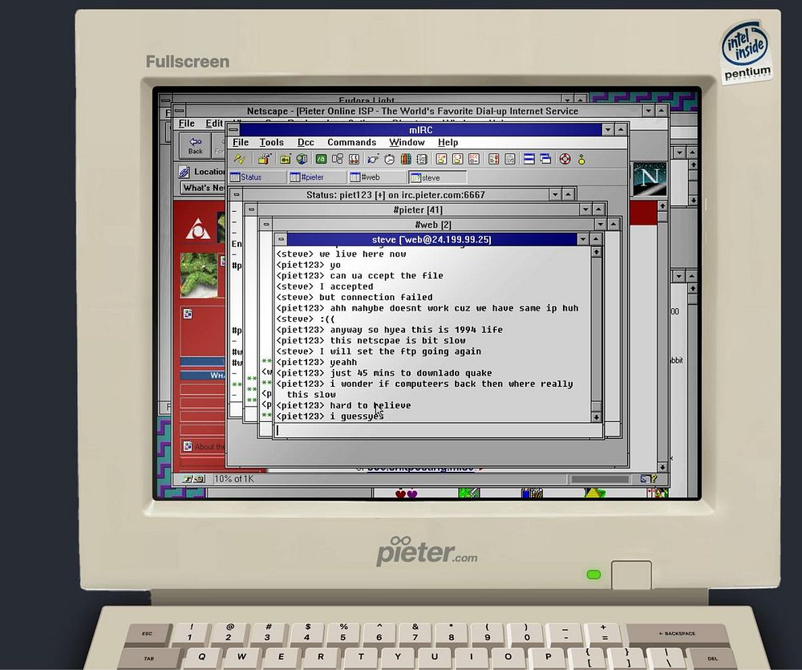Image resolution: width=802 pixels, height=670 pixels.
Task: Click the Netscape mail icon in status bar
Action: click(649, 479)
